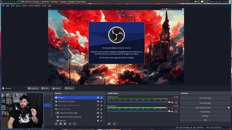The height and width of the screenshot is (130, 232).
Task: Click Start Recording
Action: click(x=205, y=103)
